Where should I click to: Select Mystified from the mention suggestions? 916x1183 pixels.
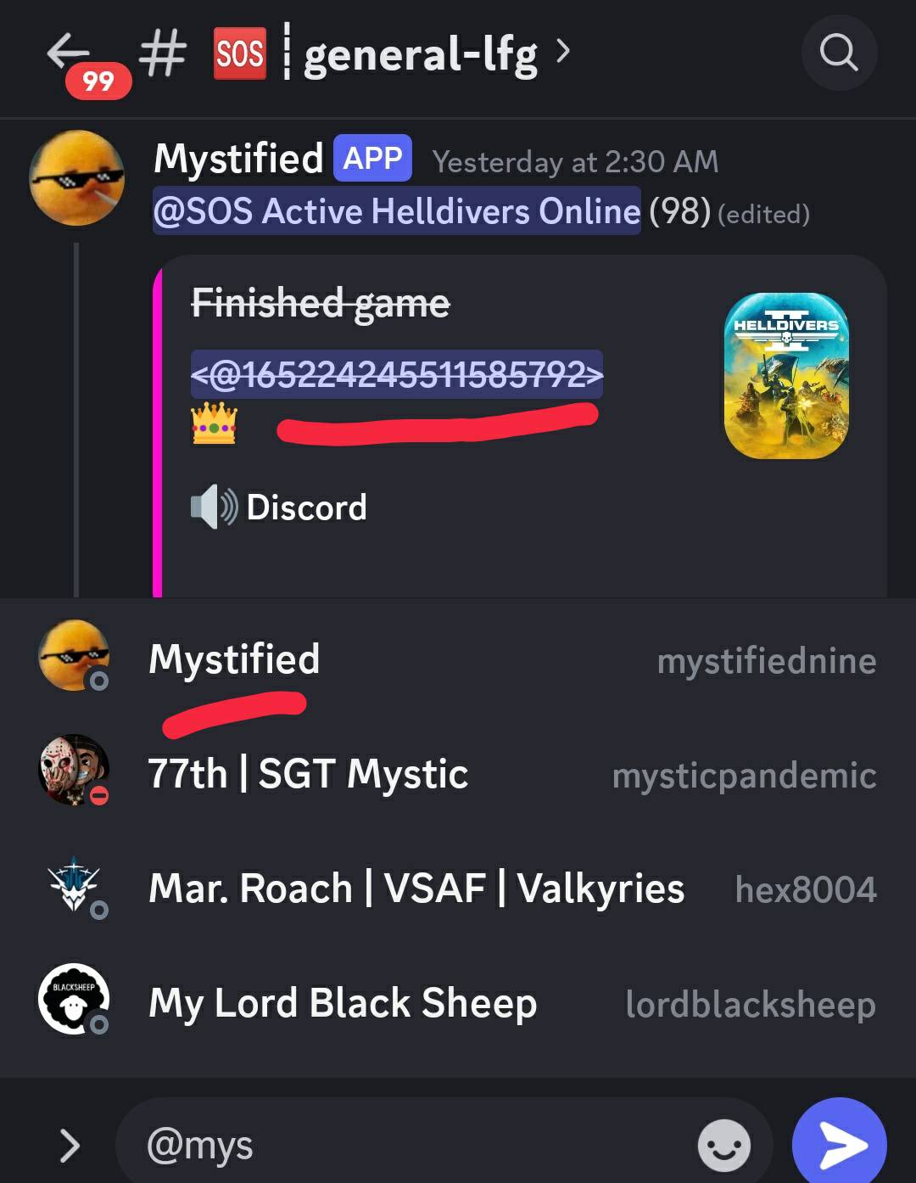[458, 659]
